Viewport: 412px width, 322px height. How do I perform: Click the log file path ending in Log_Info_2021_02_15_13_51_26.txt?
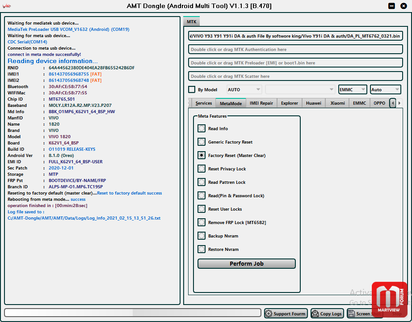tap(84, 218)
